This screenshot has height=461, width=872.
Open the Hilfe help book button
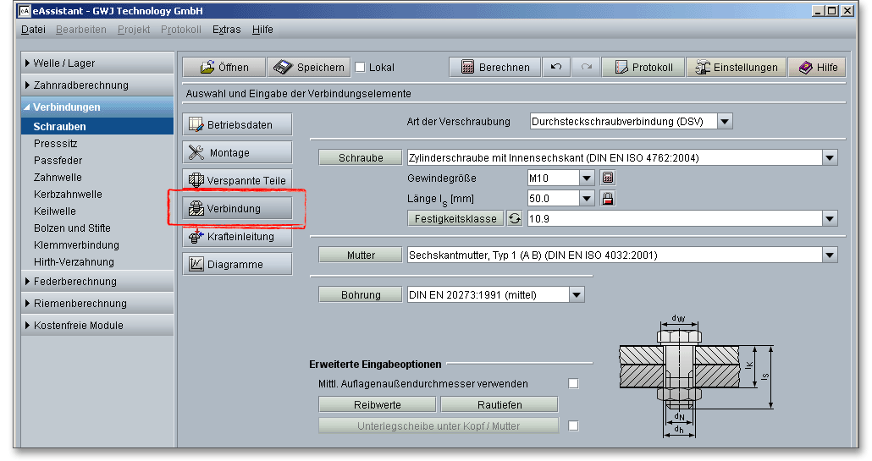click(817, 68)
